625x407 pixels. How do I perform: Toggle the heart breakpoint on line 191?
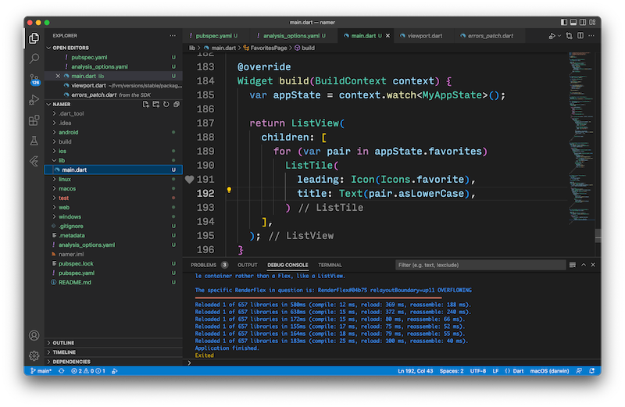(x=188, y=179)
